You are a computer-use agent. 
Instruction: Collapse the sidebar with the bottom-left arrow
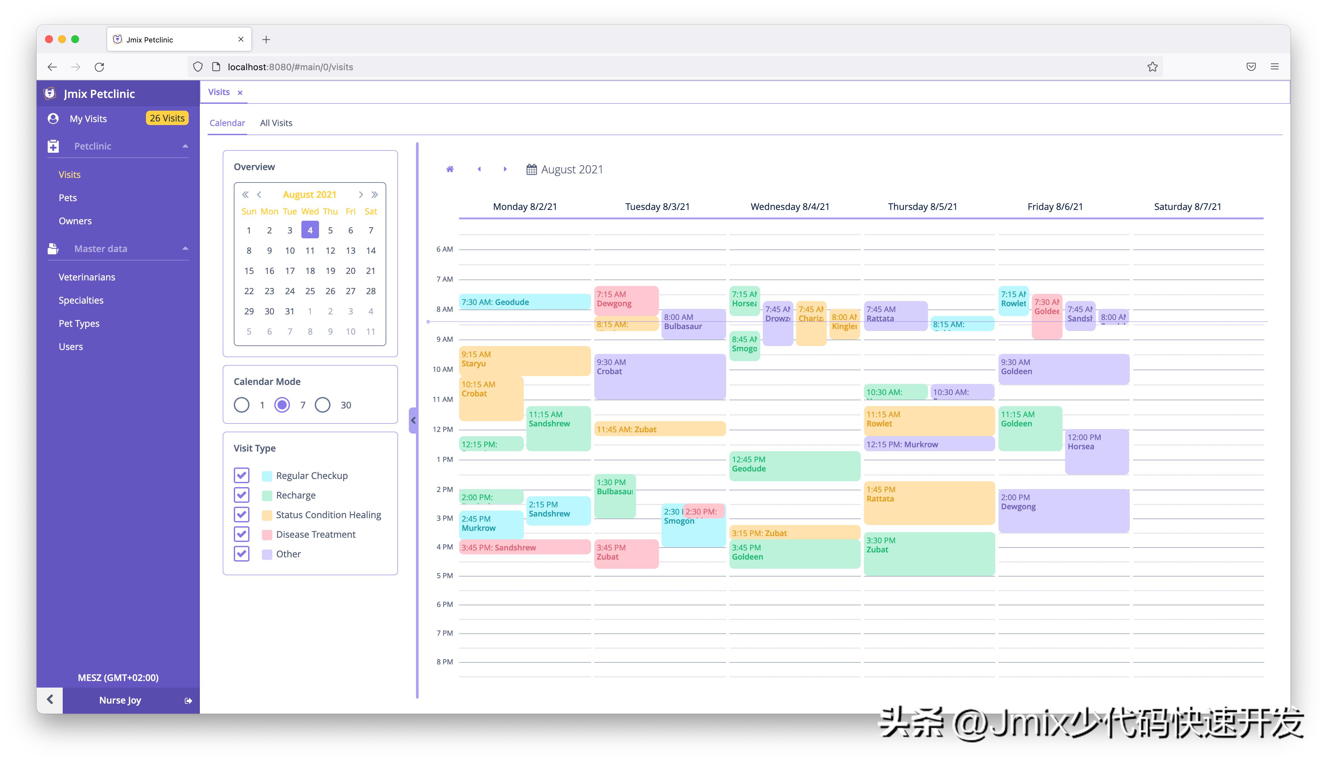tap(50, 700)
